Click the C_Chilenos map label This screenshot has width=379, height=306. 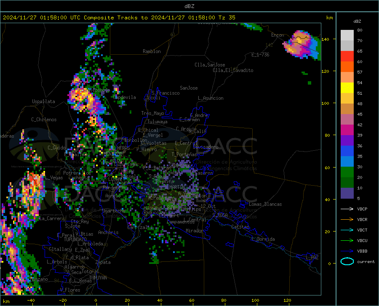point(44,120)
